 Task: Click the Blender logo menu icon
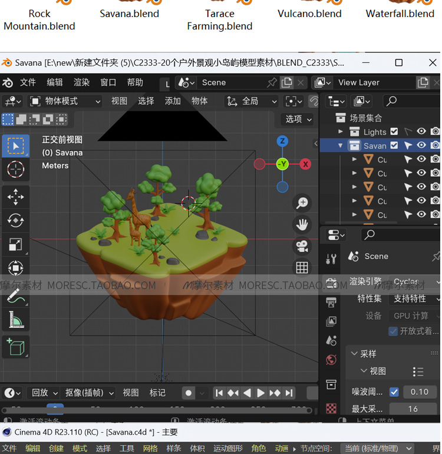[8, 83]
